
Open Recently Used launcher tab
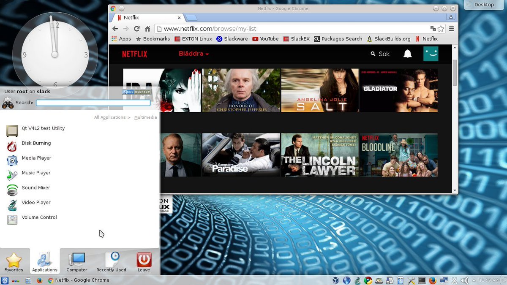(x=111, y=262)
